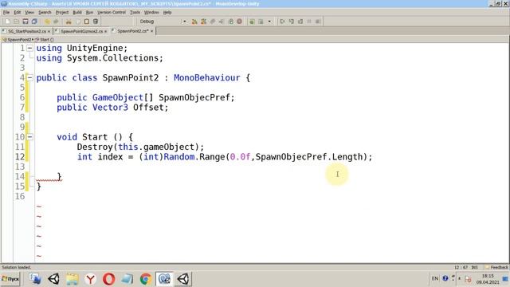Image resolution: width=510 pixels, height=287 pixels.
Task: Open the Start button on the taskbar
Action: (10, 279)
